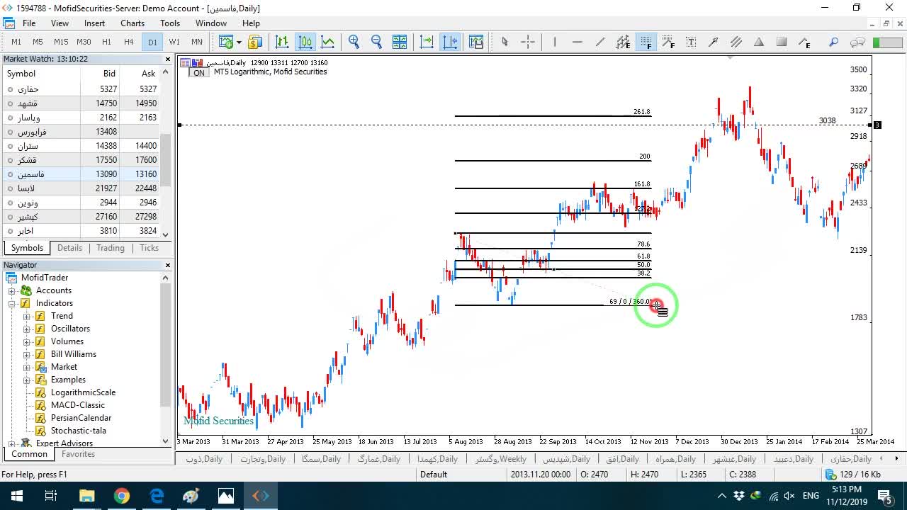907x510 pixels.
Task: Select the D1 daily timeframe
Action: pyautogui.click(x=152, y=42)
